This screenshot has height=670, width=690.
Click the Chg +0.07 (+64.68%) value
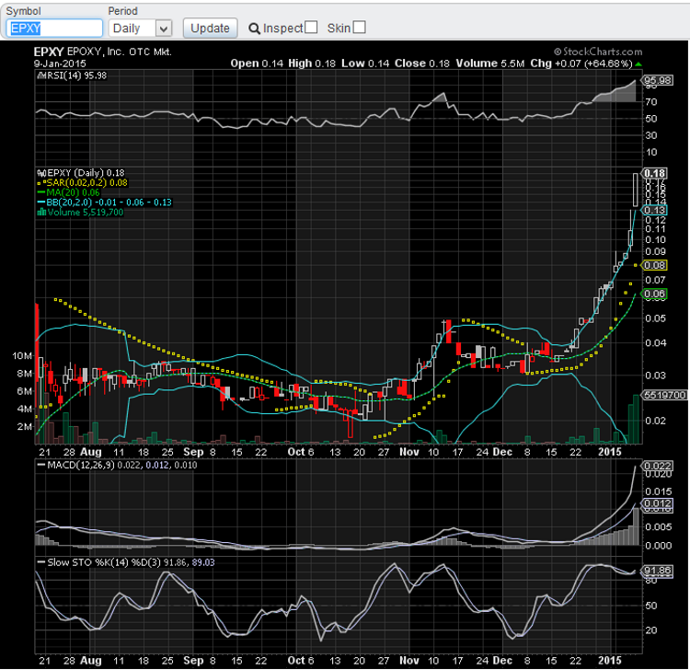(581, 64)
